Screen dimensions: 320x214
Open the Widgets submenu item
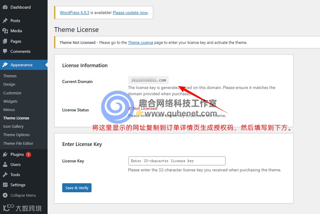pyautogui.click(x=10, y=101)
